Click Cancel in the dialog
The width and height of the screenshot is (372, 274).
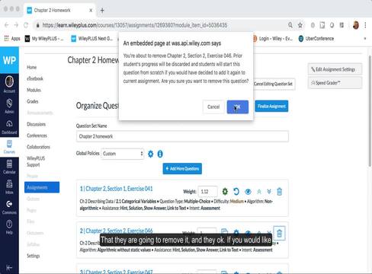point(213,107)
